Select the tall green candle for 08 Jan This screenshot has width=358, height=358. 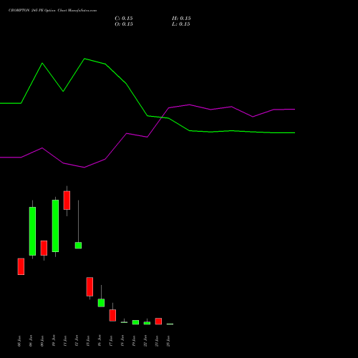pyautogui.click(x=32, y=231)
